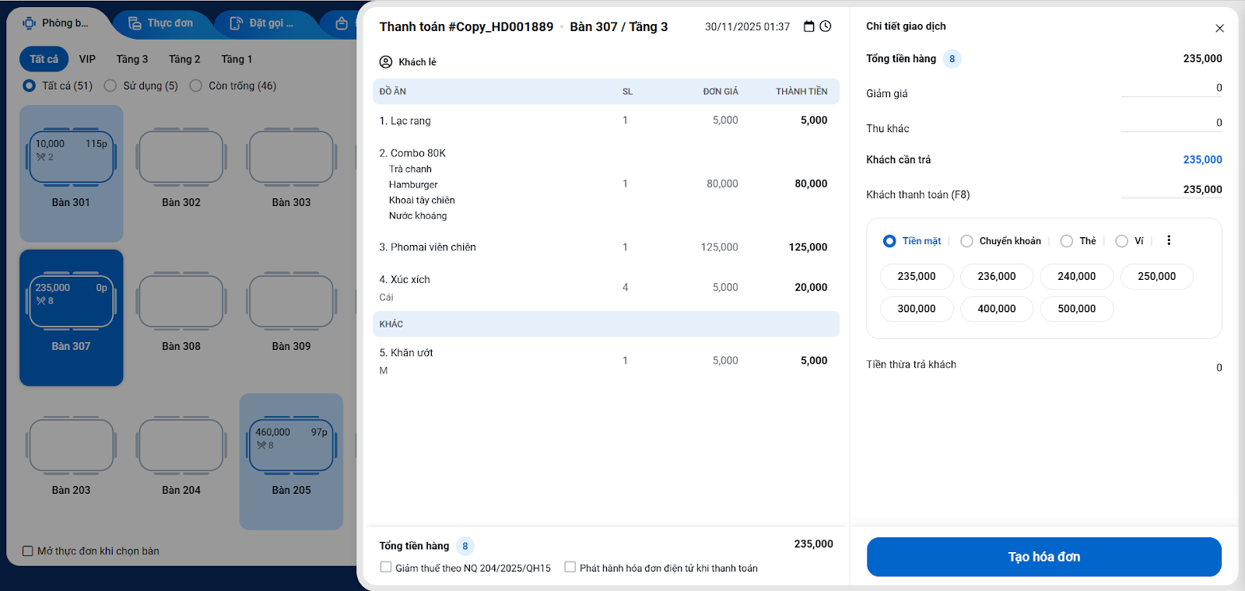Viewport: 1245px width, 591px height.
Task: Select the Ví wallet payment option
Action: point(1122,241)
